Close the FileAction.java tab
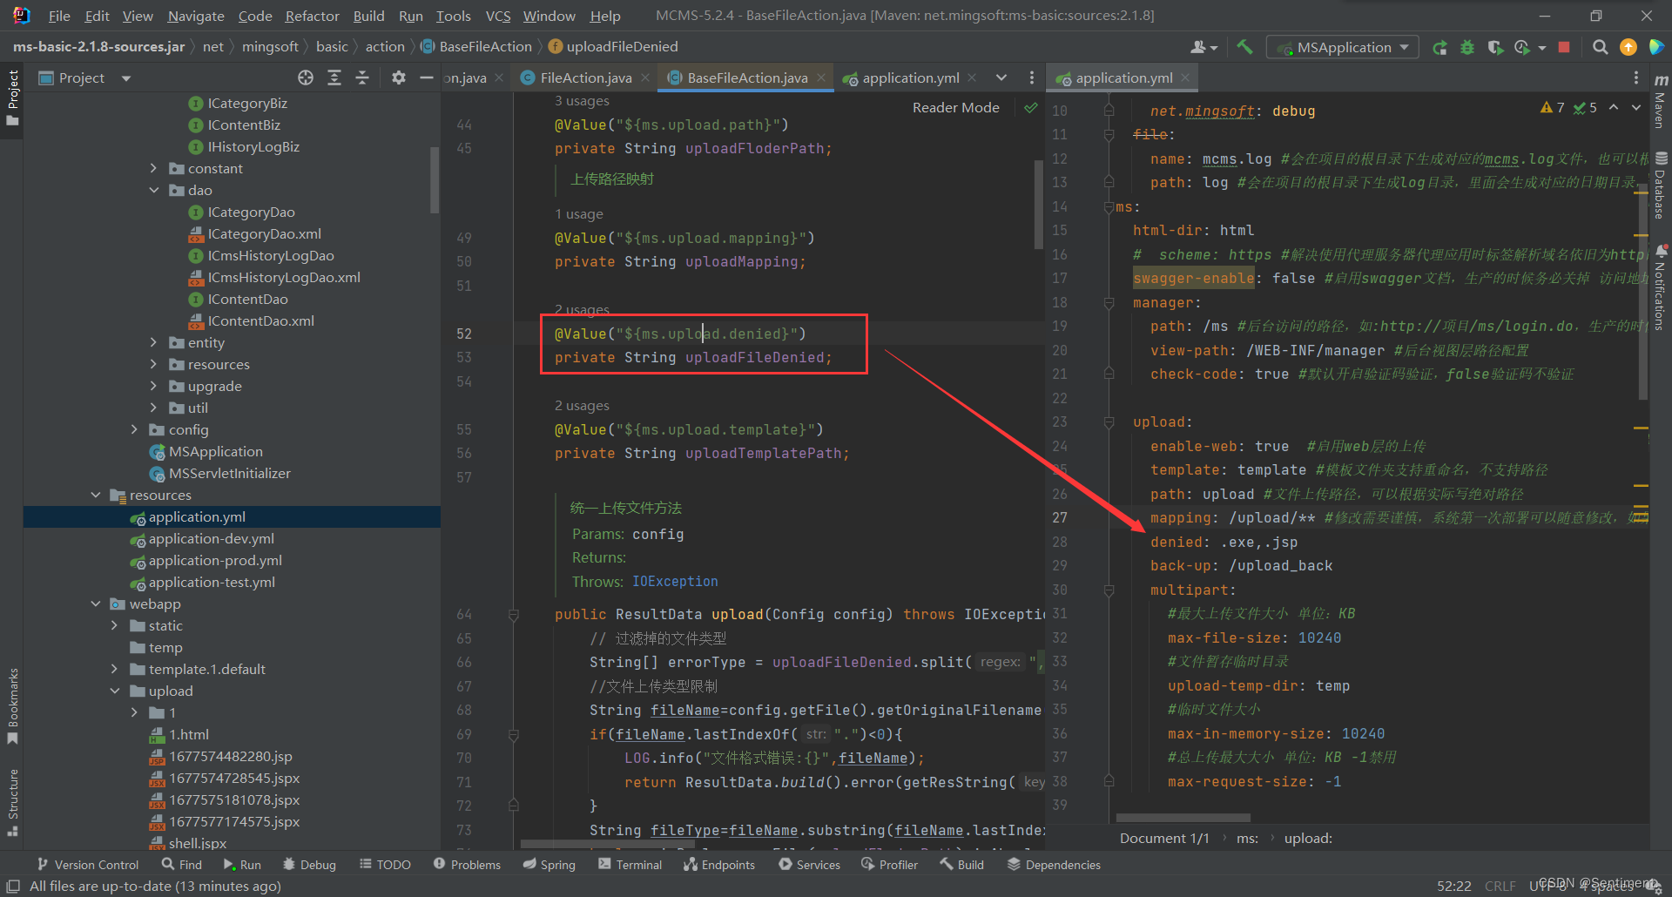The height and width of the screenshot is (897, 1672). coord(645,78)
